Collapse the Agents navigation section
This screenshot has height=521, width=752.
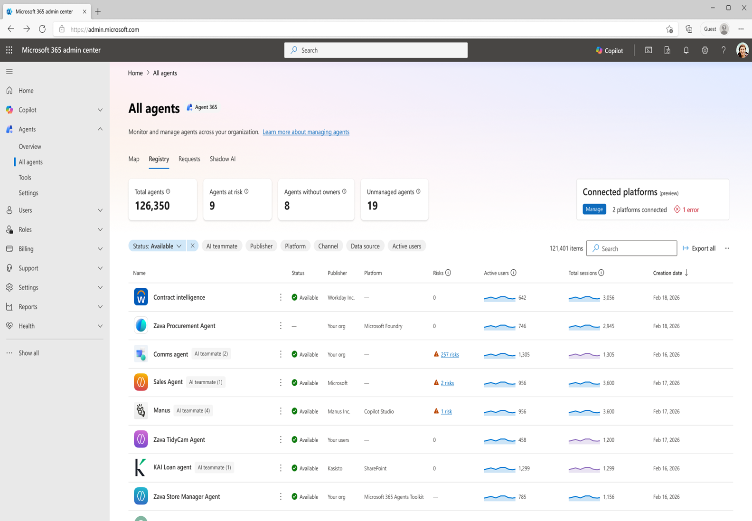100,129
